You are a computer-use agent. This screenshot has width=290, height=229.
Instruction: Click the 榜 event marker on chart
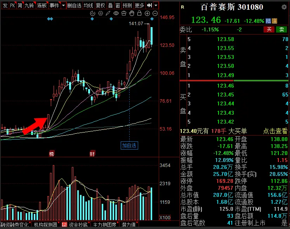tap(52, 153)
